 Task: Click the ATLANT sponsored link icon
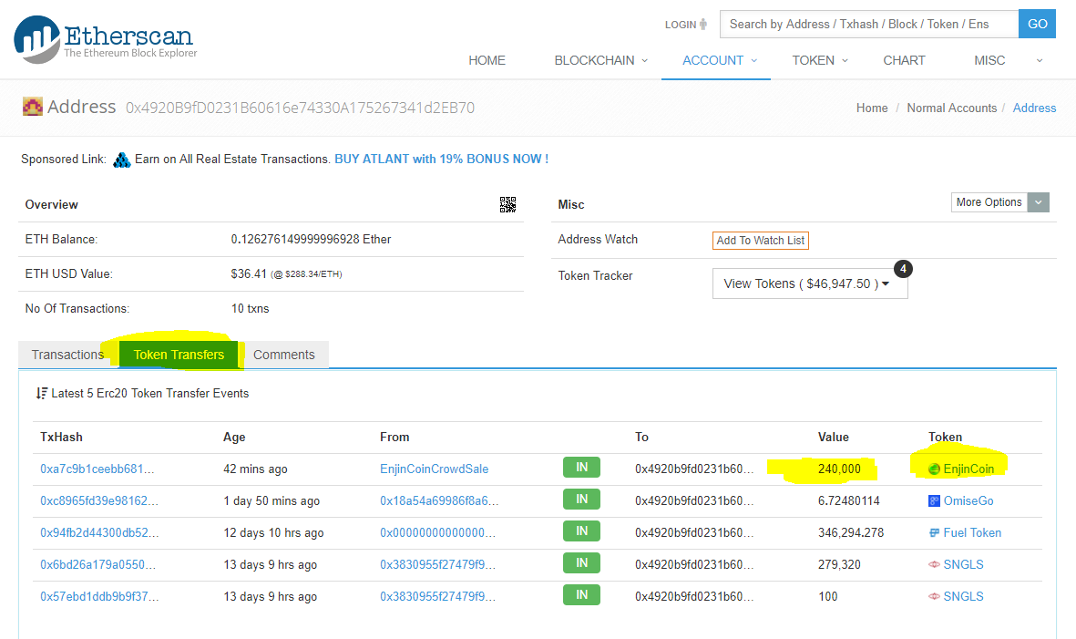[x=122, y=160]
